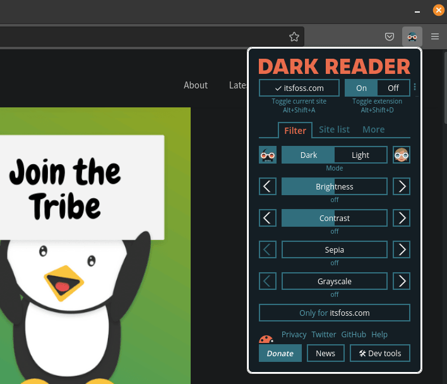Open the Firefox hamburger menu
Screen dimensions: 447x384
point(435,37)
